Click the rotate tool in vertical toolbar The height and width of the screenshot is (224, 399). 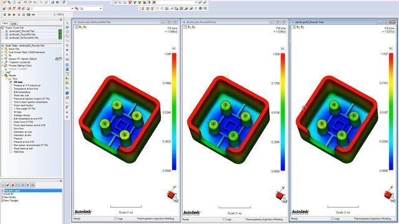(67, 27)
